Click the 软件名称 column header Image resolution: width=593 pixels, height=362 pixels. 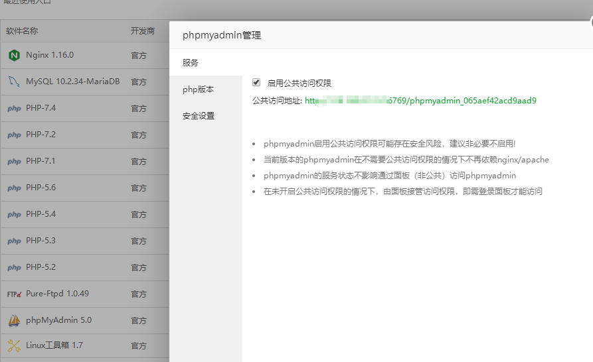click(x=22, y=31)
